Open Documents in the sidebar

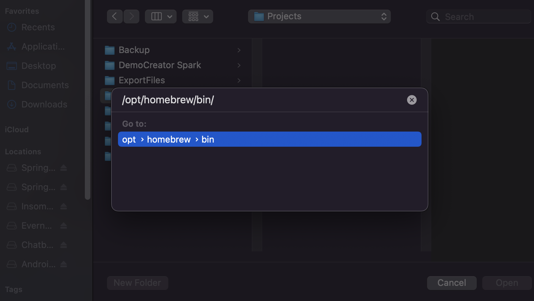[x=45, y=85]
